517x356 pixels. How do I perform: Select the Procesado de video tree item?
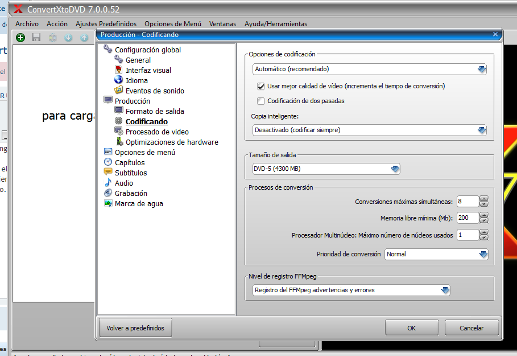(158, 132)
